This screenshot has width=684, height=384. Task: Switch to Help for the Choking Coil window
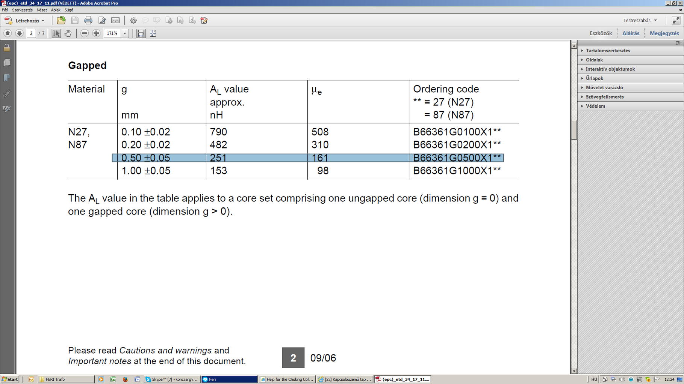[x=287, y=379]
